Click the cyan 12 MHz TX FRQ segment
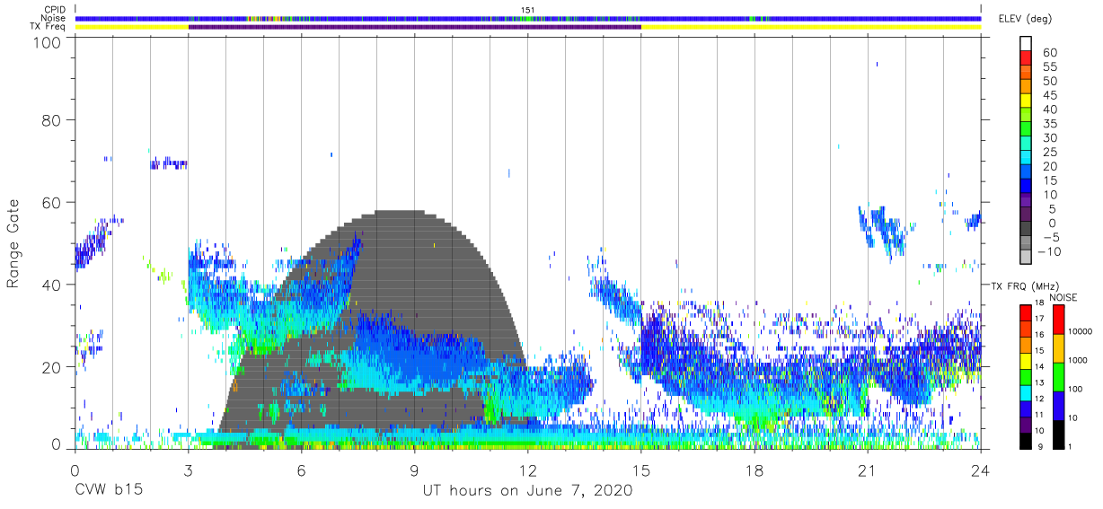This screenshot has height=509, width=1103. click(1026, 392)
